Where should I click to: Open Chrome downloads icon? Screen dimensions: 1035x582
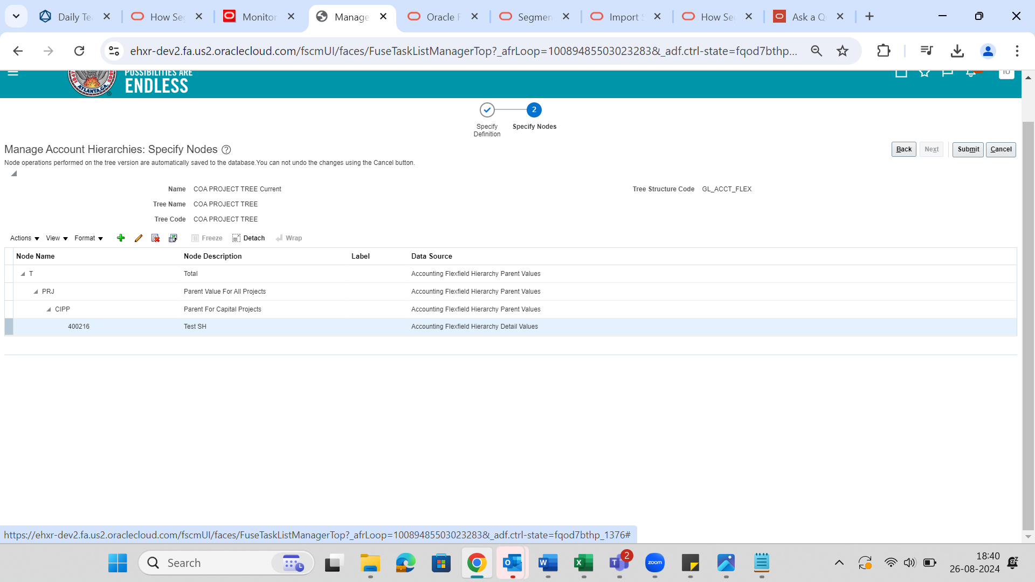click(957, 51)
